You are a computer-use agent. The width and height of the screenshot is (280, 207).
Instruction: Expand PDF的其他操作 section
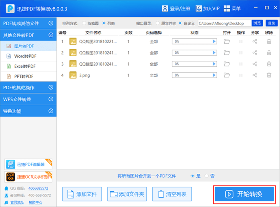(28, 87)
